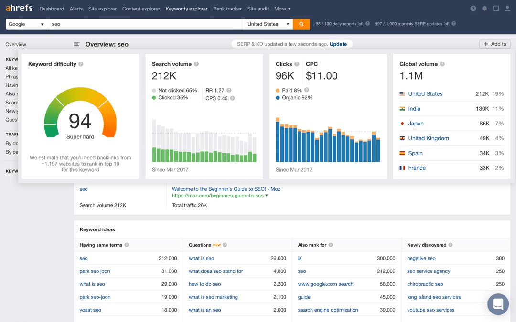Open long island seo services keyword
This screenshot has width=516, height=322.
click(x=434, y=297)
